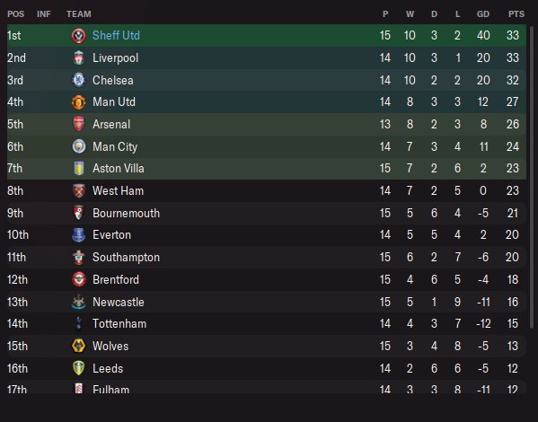
Task: Open the Aston Villa team name
Action: (119, 169)
